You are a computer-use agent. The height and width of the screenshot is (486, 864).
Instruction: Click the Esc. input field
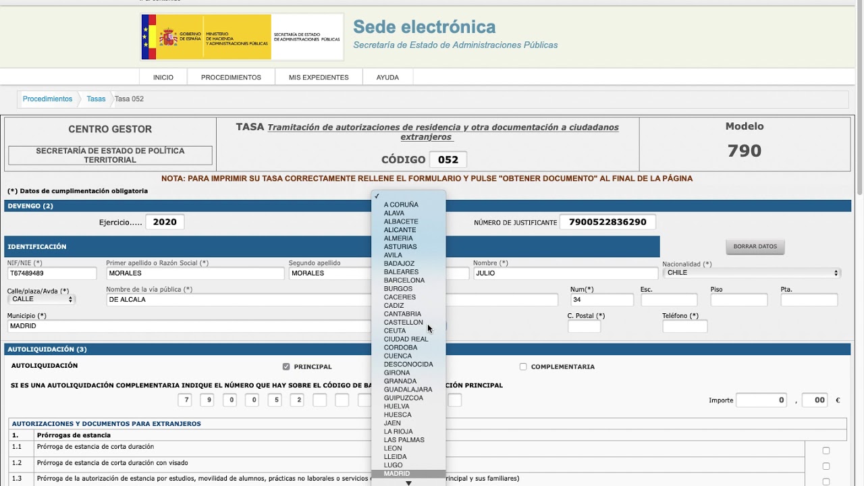[x=669, y=300]
